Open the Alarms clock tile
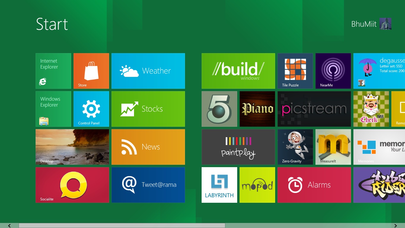 pos(314,185)
